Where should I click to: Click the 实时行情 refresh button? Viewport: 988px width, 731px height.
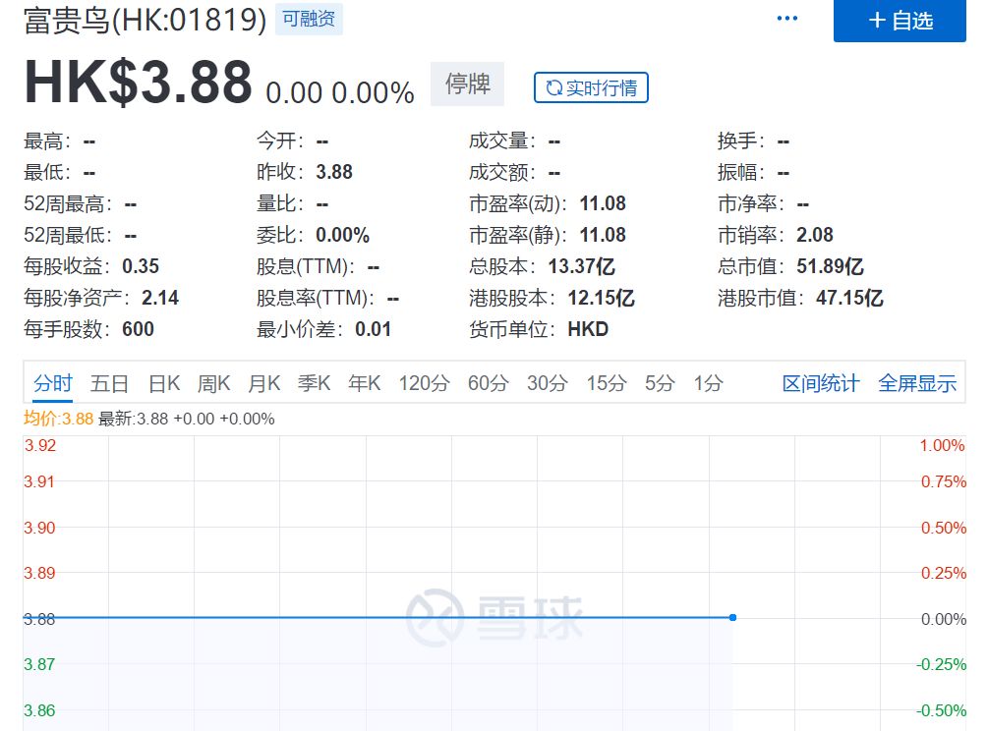point(591,87)
